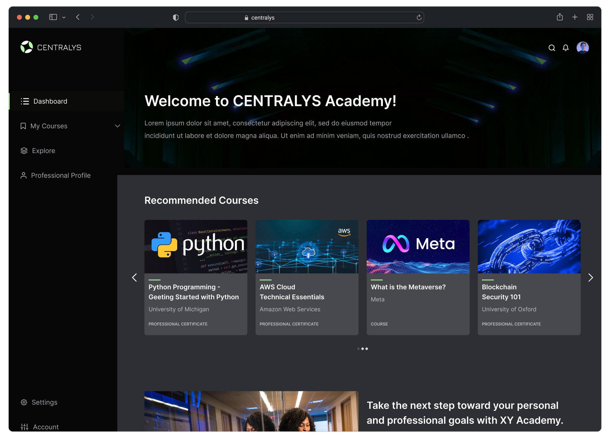Click the browser share icon
610x438 pixels.
coord(560,17)
